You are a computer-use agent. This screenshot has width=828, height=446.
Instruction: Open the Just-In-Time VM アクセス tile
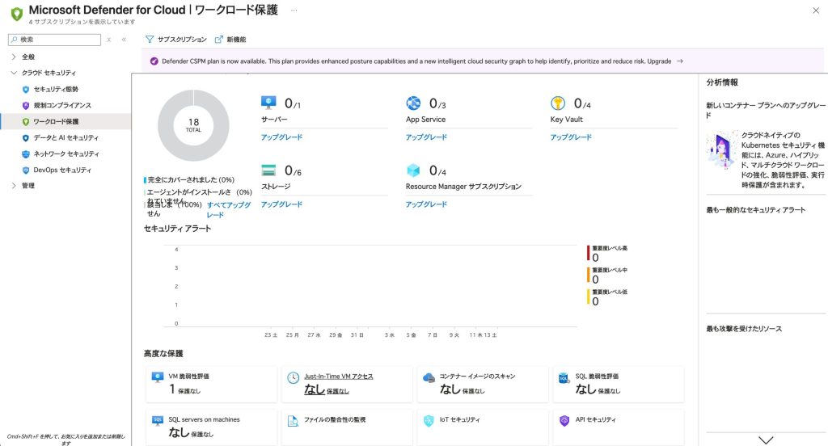click(x=347, y=384)
